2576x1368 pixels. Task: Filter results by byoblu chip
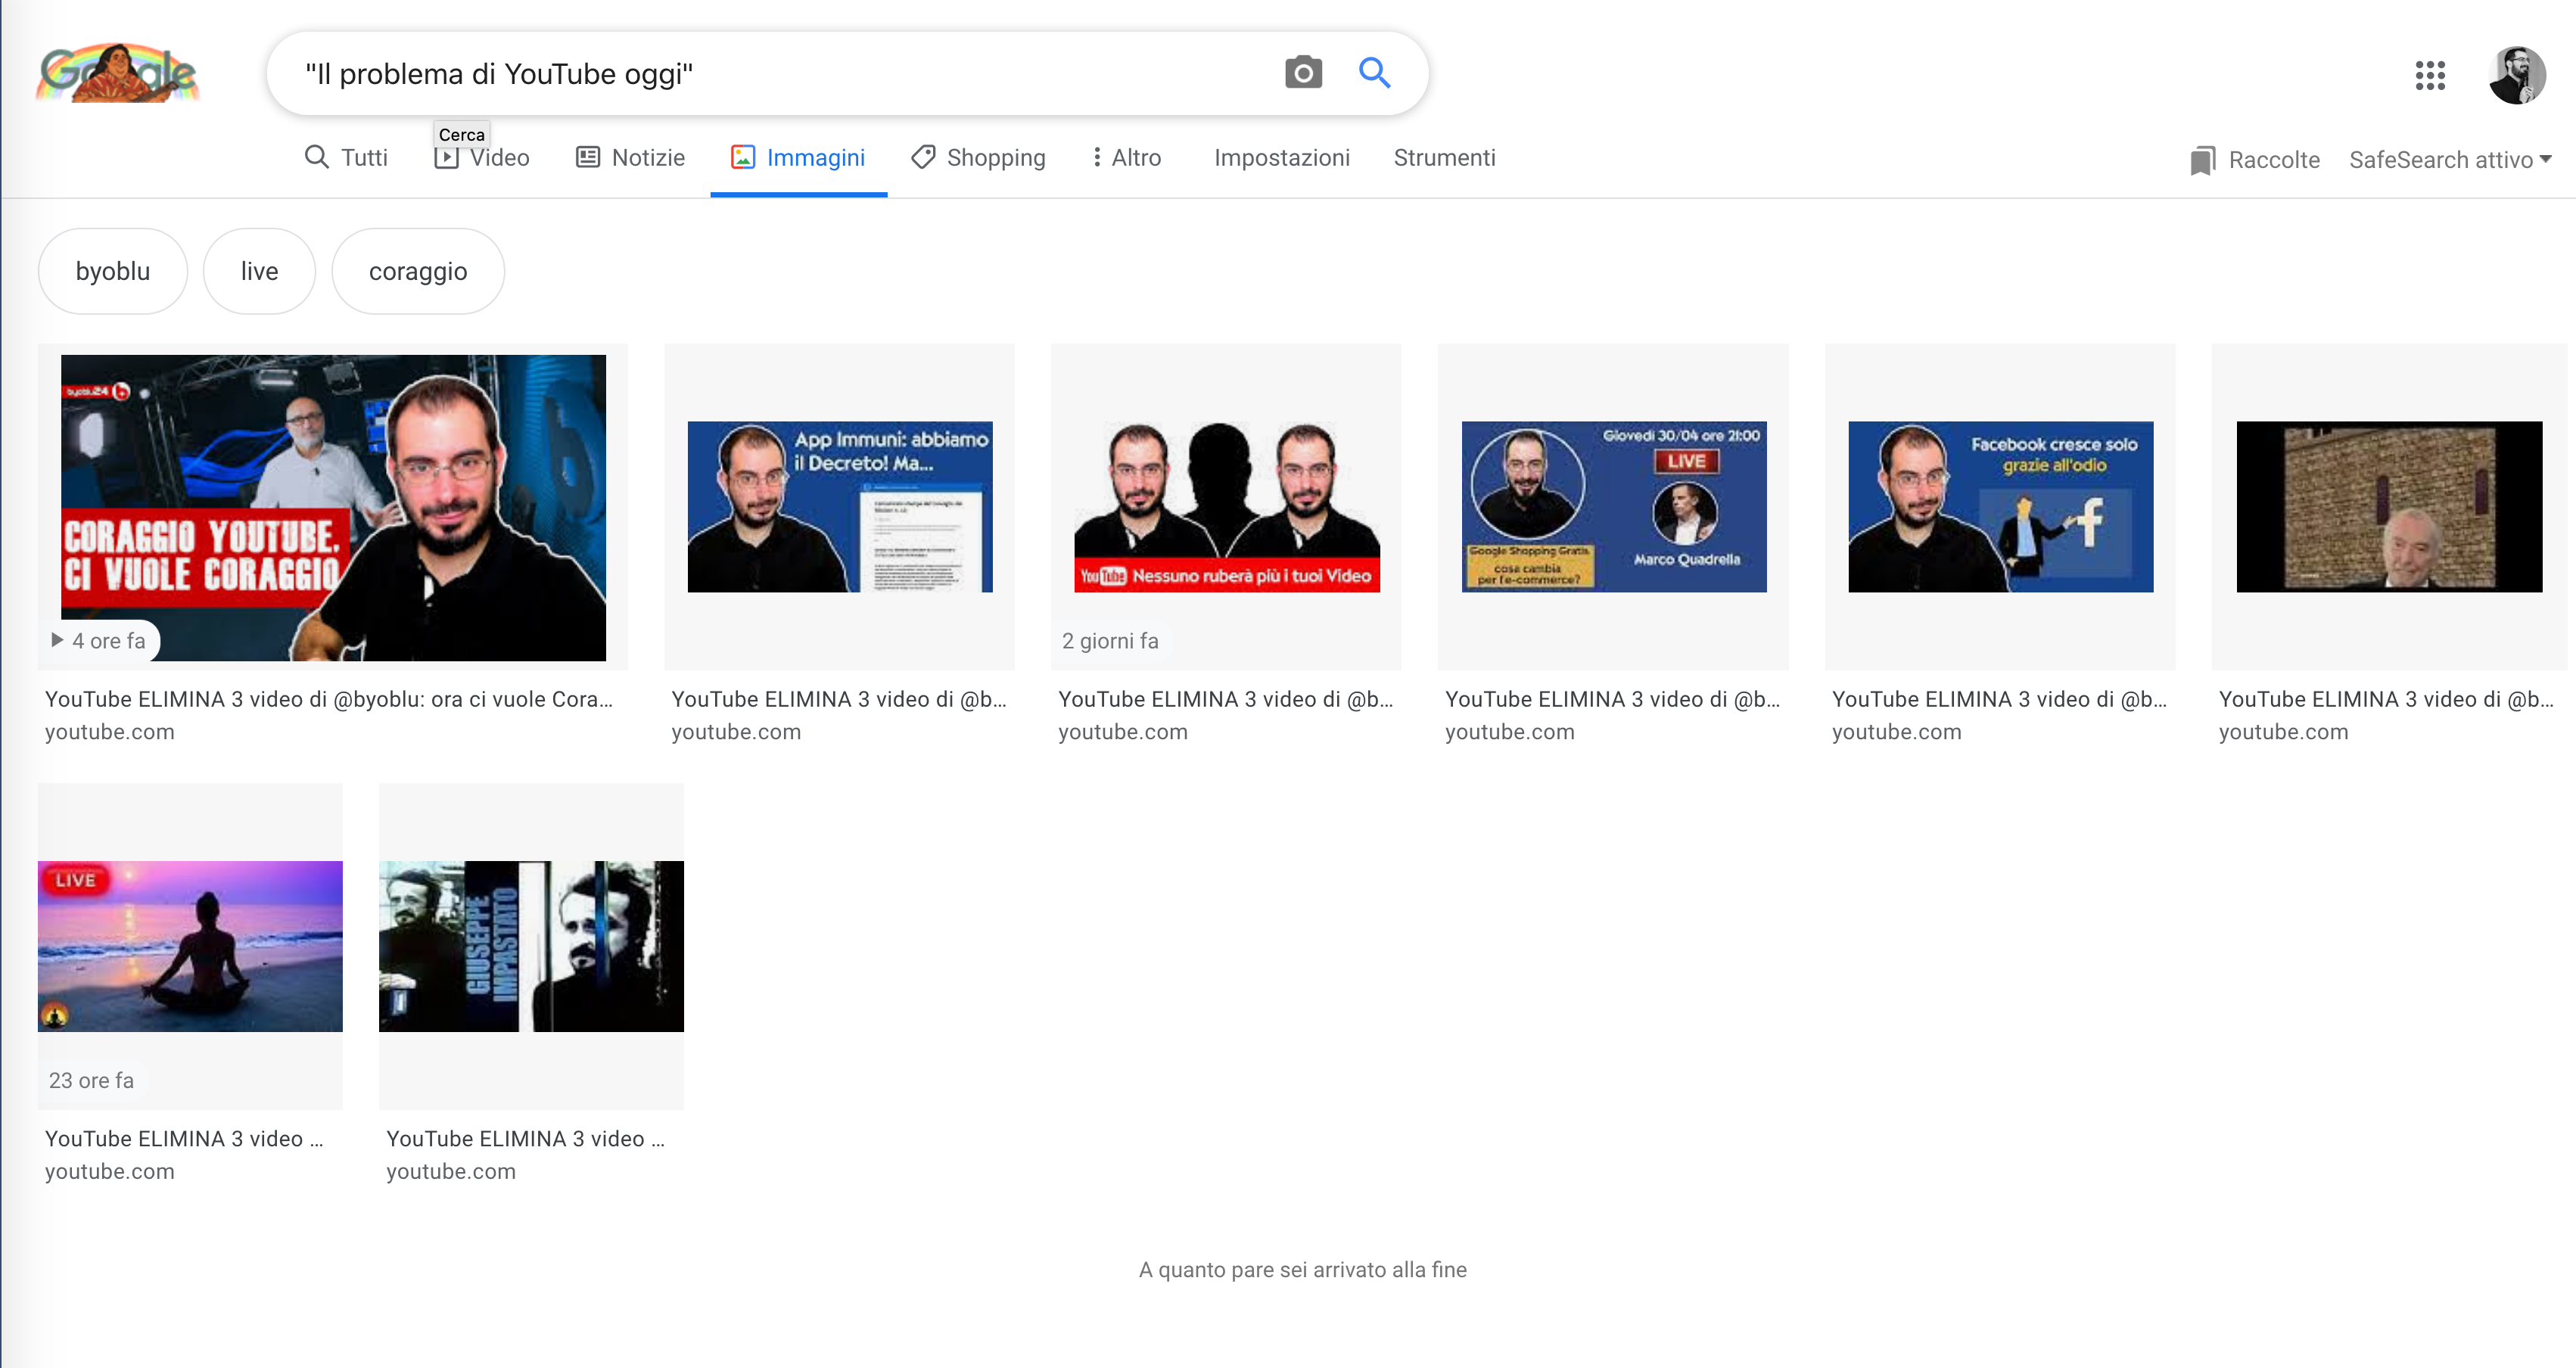point(113,271)
